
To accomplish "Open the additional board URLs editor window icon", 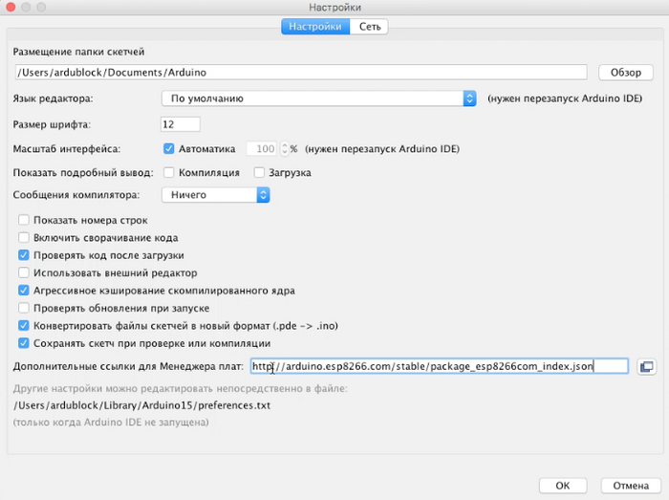I will click(646, 366).
